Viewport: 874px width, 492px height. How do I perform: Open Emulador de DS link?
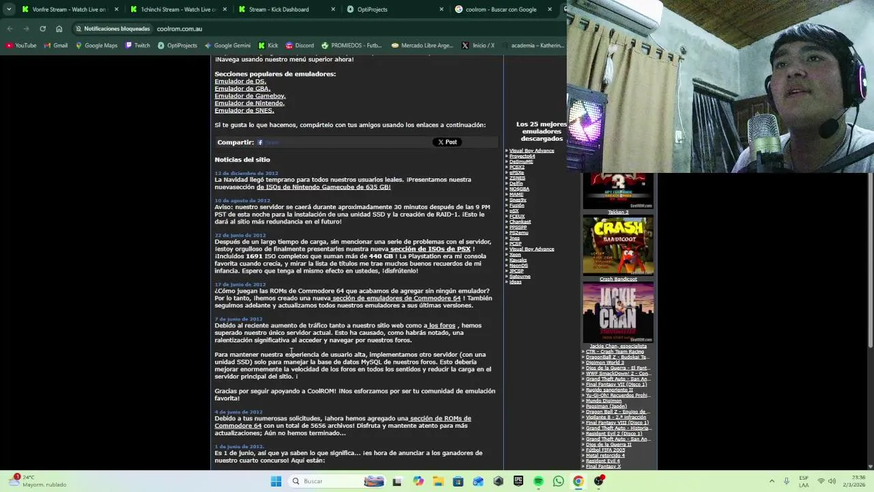[240, 81]
